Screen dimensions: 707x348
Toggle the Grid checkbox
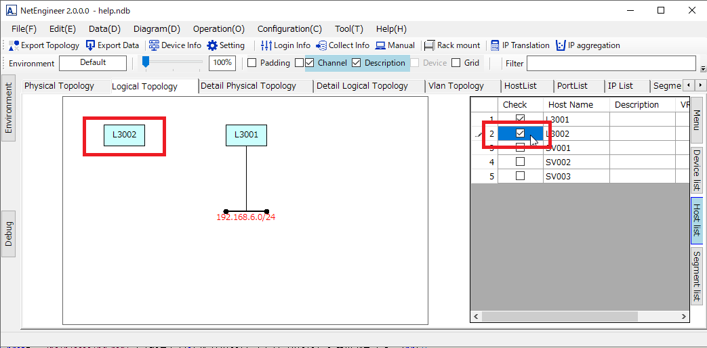click(456, 63)
